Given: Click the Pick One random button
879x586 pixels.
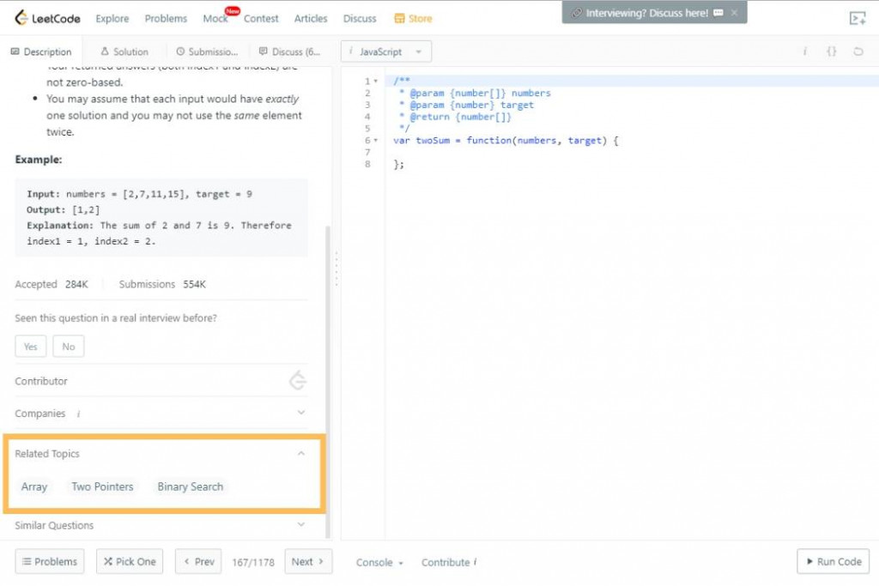Looking at the screenshot, I should point(130,561).
